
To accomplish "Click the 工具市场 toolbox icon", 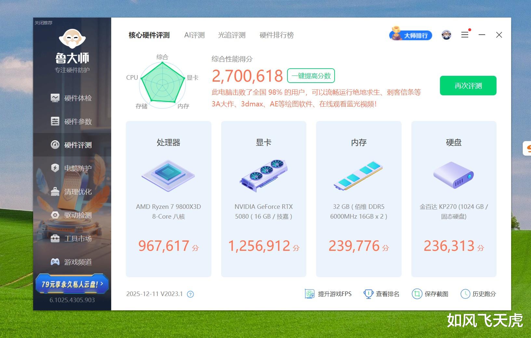I will (x=55, y=238).
